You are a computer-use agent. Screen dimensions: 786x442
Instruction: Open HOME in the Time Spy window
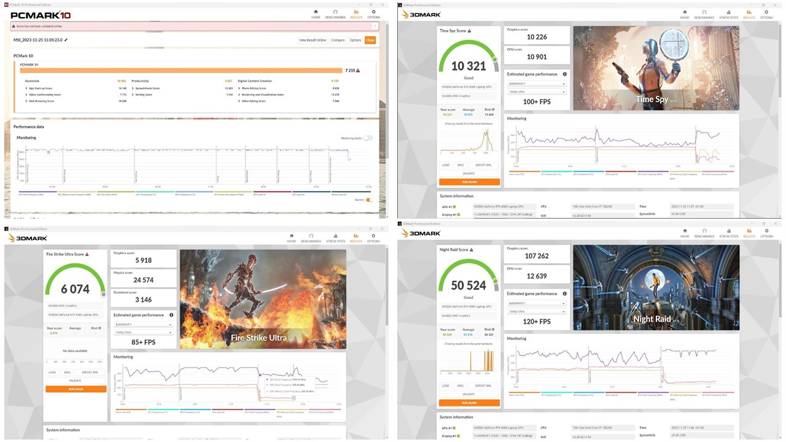coord(685,14)
